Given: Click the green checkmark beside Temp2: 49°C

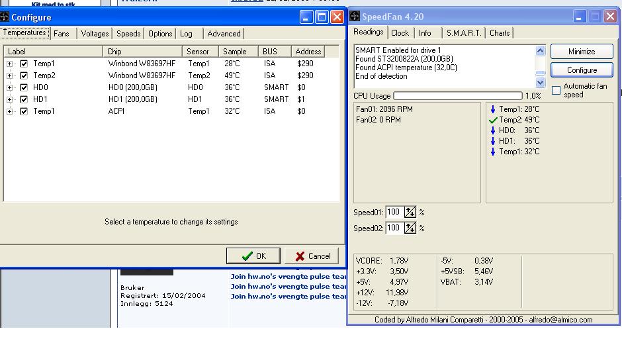Looking at the screenshot, I should (x=493, y=120).
